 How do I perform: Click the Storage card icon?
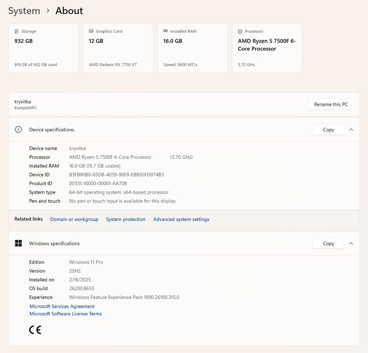click(x=16, y=31)
